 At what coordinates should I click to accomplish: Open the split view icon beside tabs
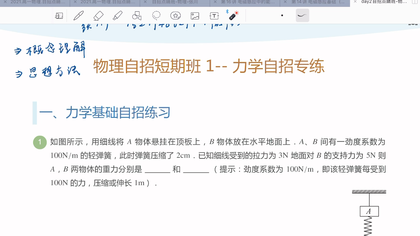point(414,2)
